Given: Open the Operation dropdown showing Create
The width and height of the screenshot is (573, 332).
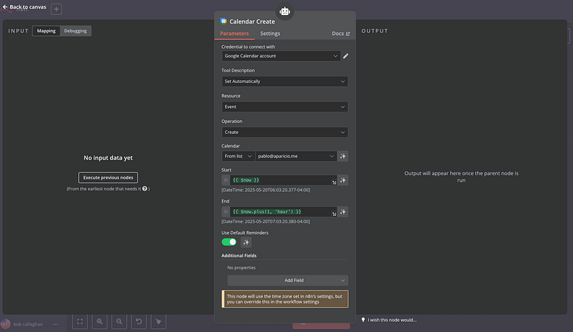Looking at the screenshot, I should click(x=284, y=132).
